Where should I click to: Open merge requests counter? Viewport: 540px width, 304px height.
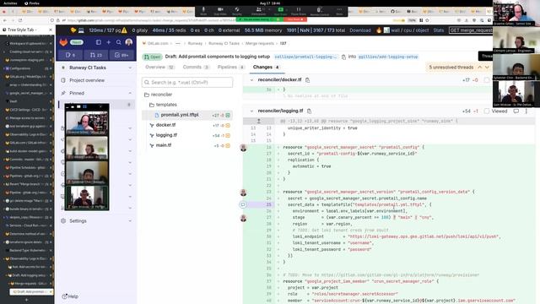point(96,55)
